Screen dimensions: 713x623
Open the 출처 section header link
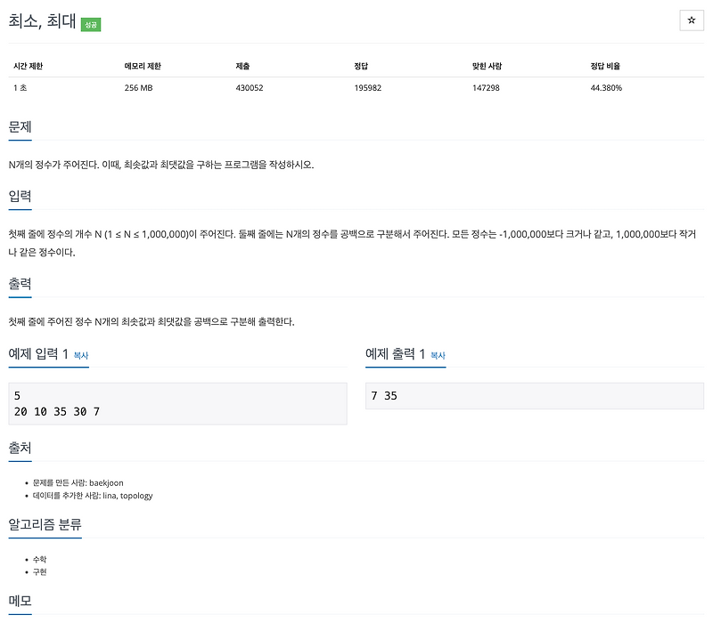(x=20, y=449)
